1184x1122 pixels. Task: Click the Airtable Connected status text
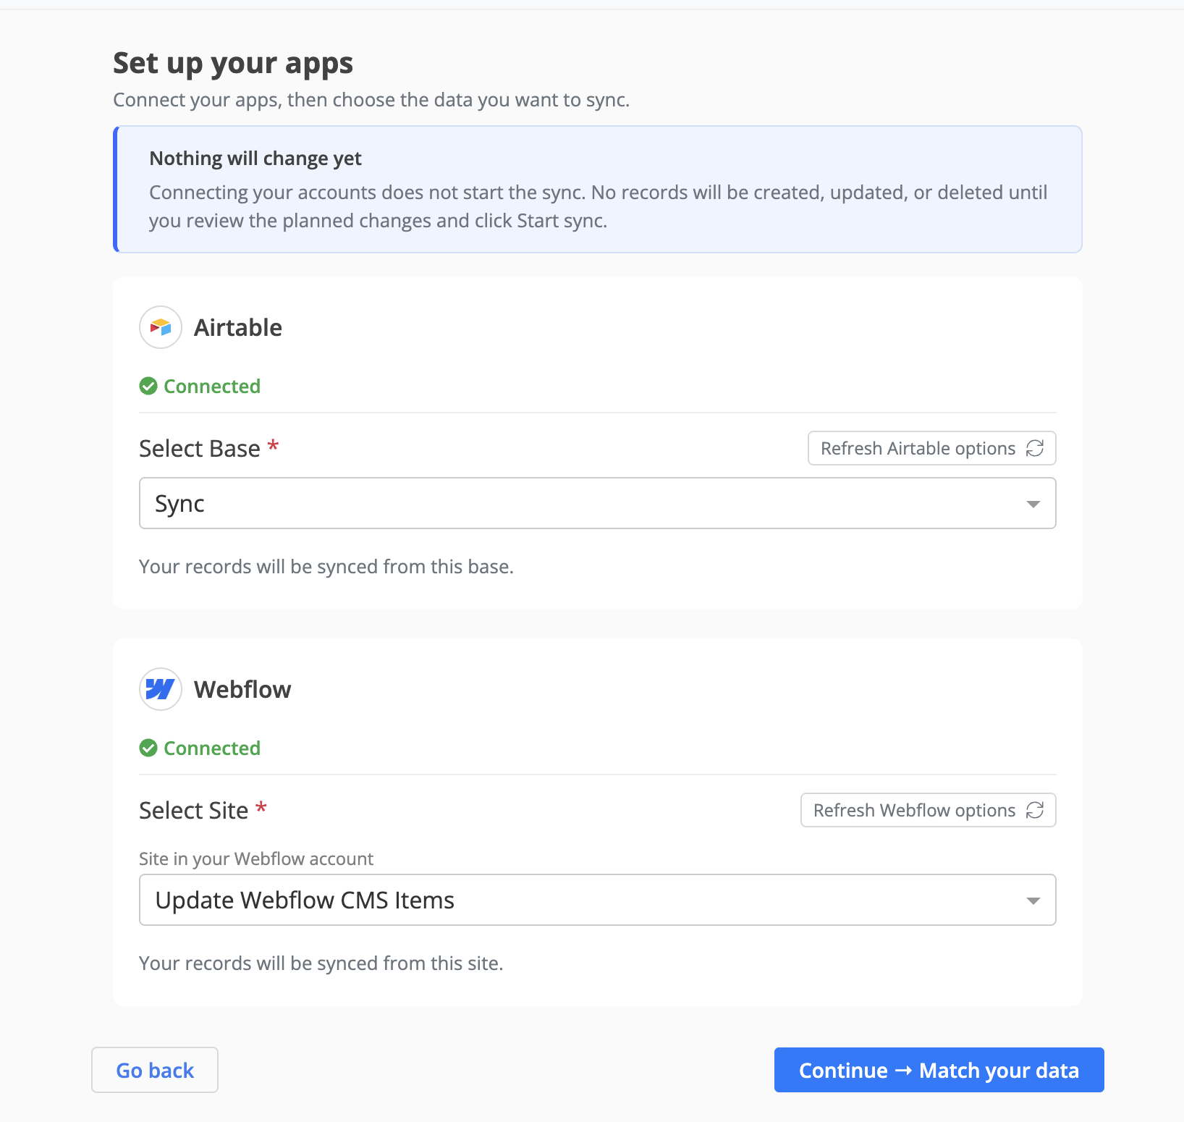[x=212, y=387]
